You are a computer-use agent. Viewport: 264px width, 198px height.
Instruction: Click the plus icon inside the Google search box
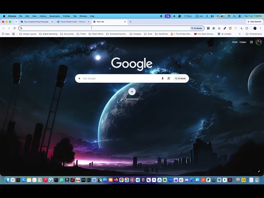click(x=79, y=78)
